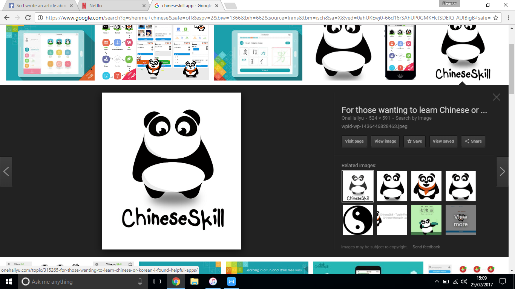515x289 pixels.
Task: Close the chineseskill app Google tab
Action: tap(216, 6)
